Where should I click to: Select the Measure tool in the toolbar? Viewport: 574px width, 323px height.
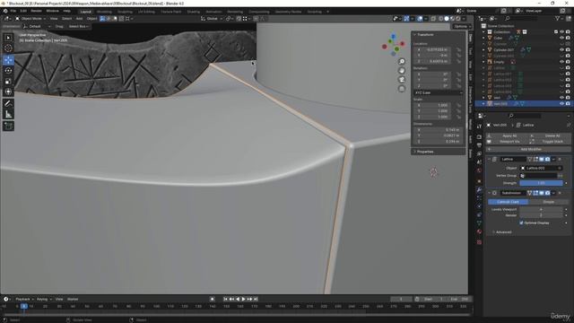coord(8,114)
